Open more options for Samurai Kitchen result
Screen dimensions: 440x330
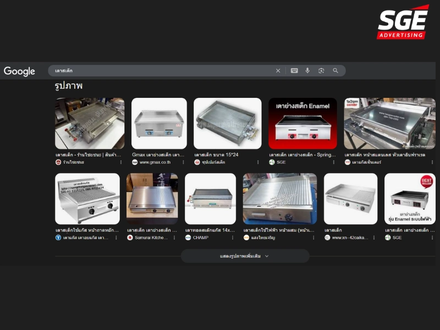click(174, 238)
